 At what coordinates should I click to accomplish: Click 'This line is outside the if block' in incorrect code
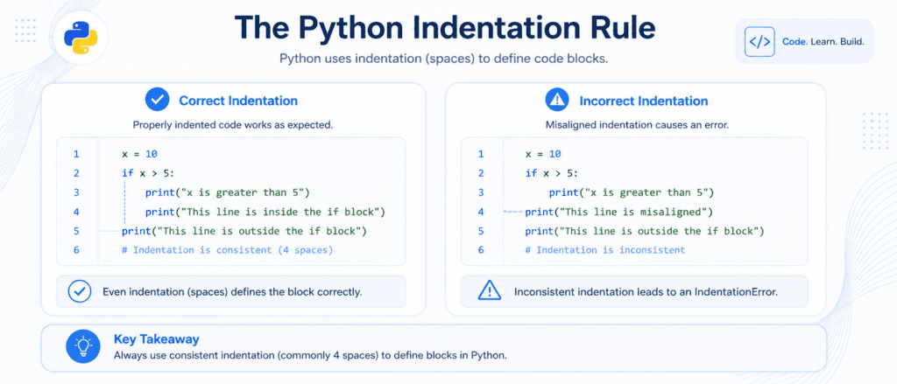tap(645, 232)
